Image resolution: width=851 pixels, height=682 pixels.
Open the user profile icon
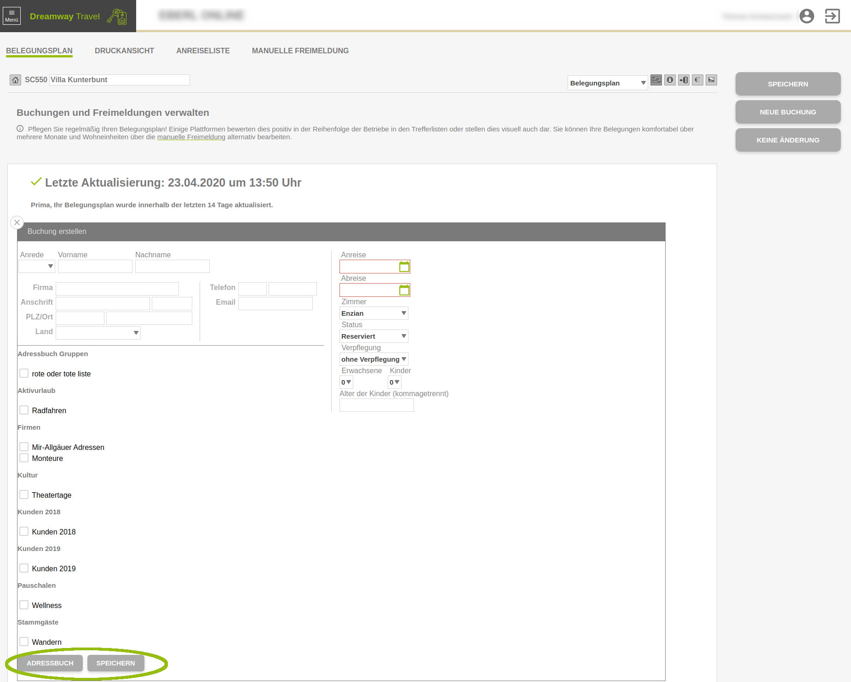point(806,16)
